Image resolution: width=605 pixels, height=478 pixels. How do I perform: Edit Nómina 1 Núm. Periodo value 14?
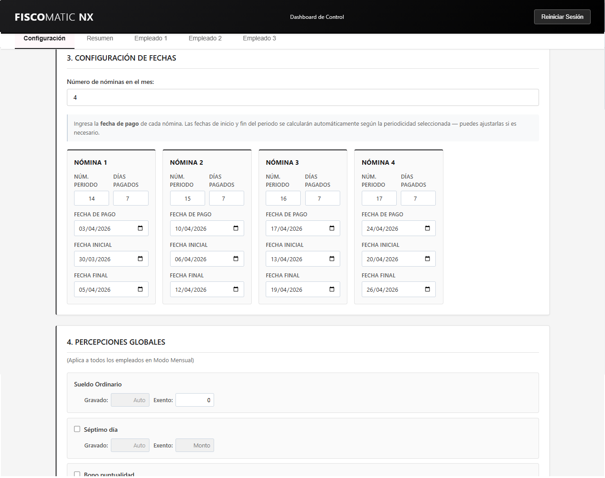[x=92, y=198]
